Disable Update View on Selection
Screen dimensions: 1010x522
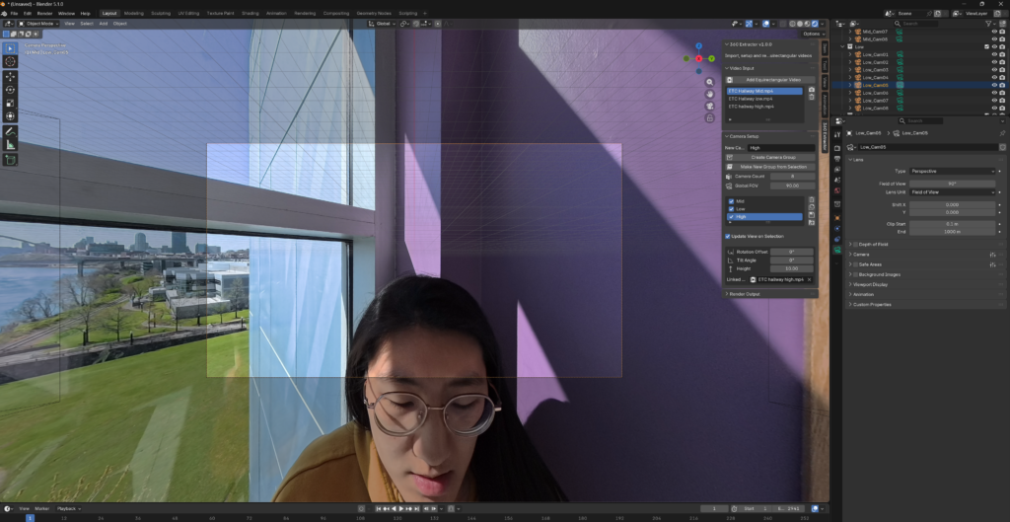pos(728,237)
